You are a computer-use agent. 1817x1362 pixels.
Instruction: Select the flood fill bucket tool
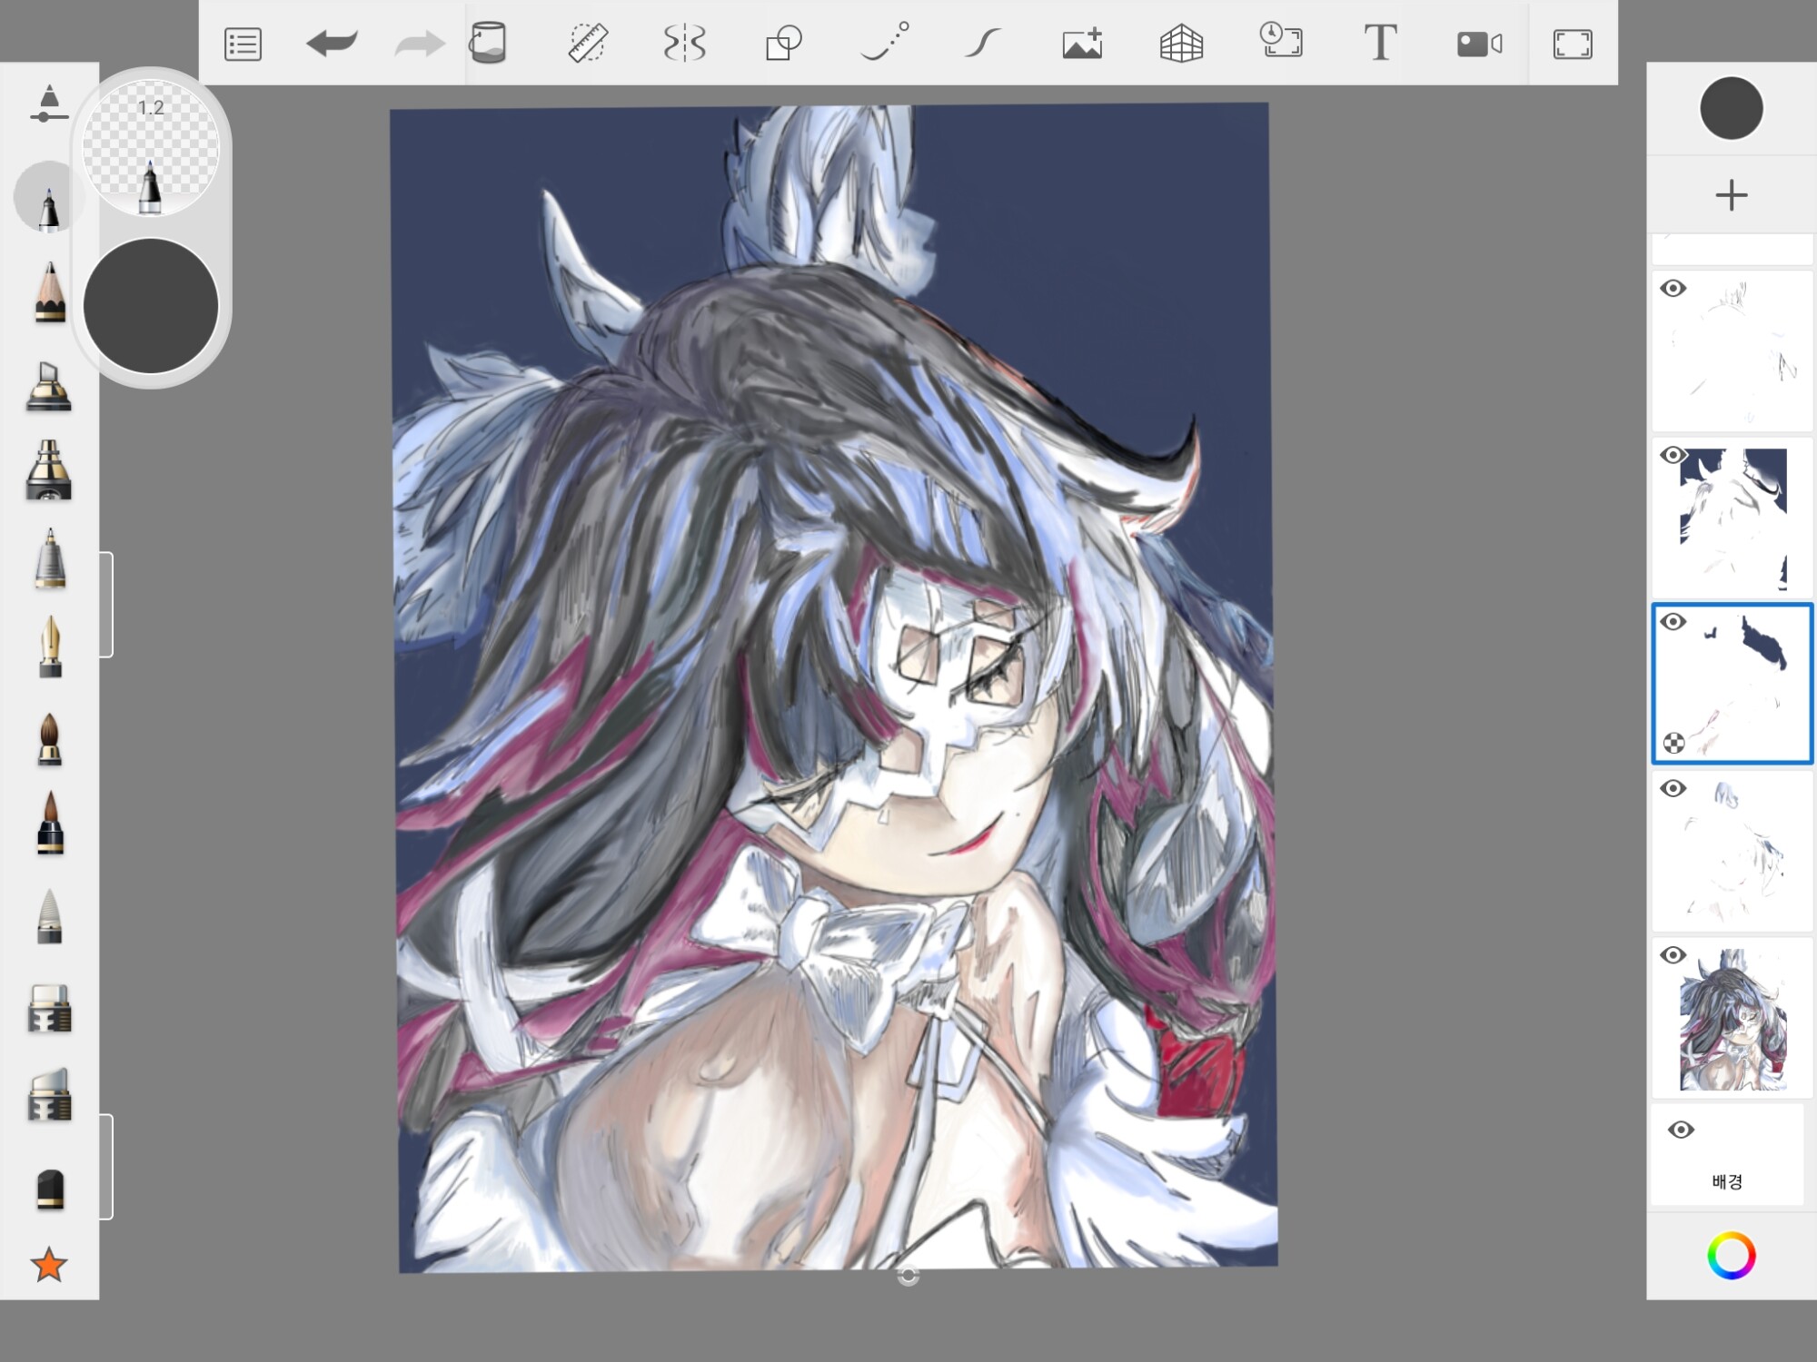coord(488,44)
